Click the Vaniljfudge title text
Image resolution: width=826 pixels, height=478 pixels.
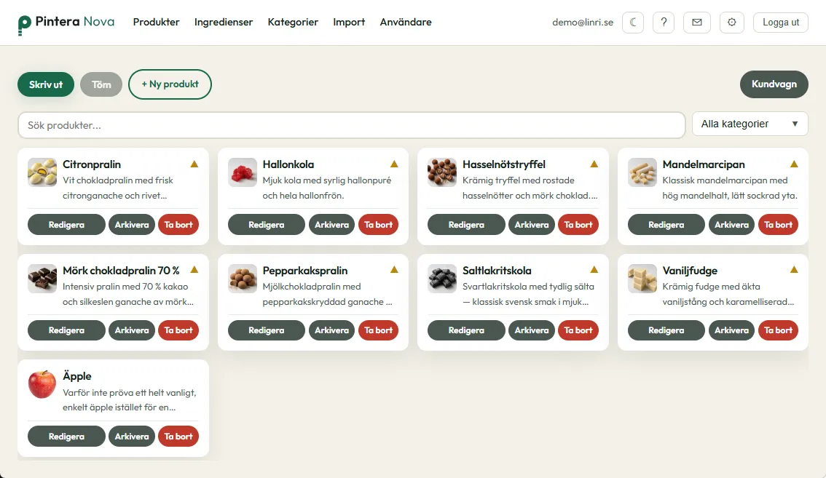[690, 271]
